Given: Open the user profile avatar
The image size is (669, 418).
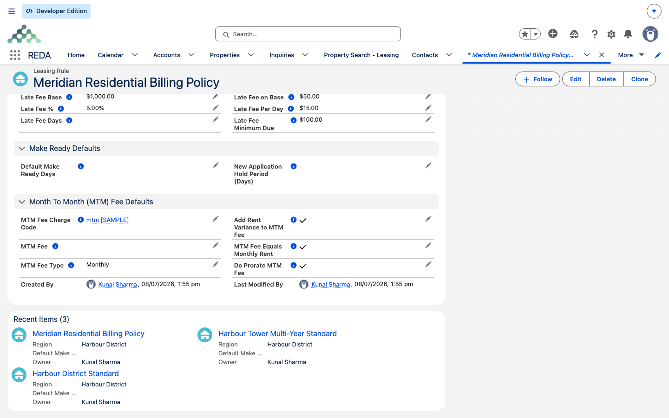Looking at the screenshot, I should point(650,34).
